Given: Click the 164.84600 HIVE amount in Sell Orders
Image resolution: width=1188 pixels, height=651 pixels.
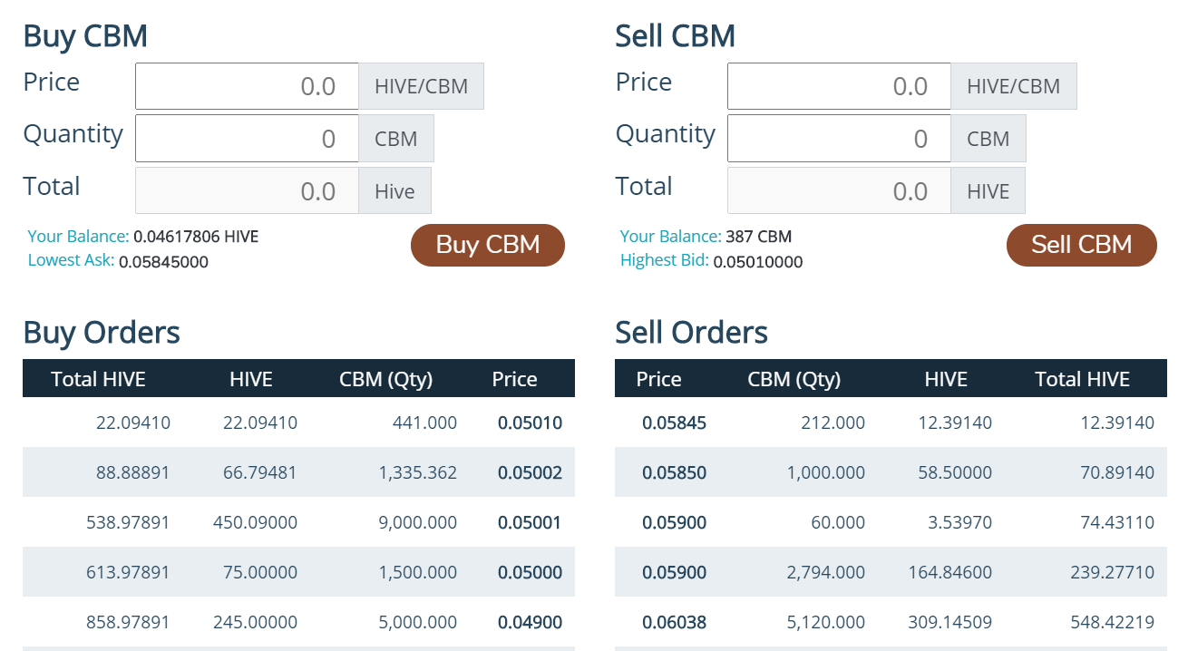Looking at the screenshot, I should point(950,572).
